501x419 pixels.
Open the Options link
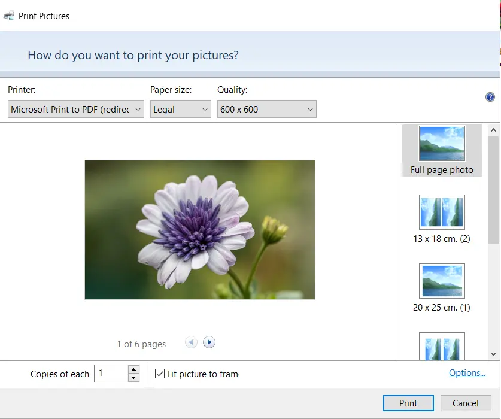click(467, 372)
